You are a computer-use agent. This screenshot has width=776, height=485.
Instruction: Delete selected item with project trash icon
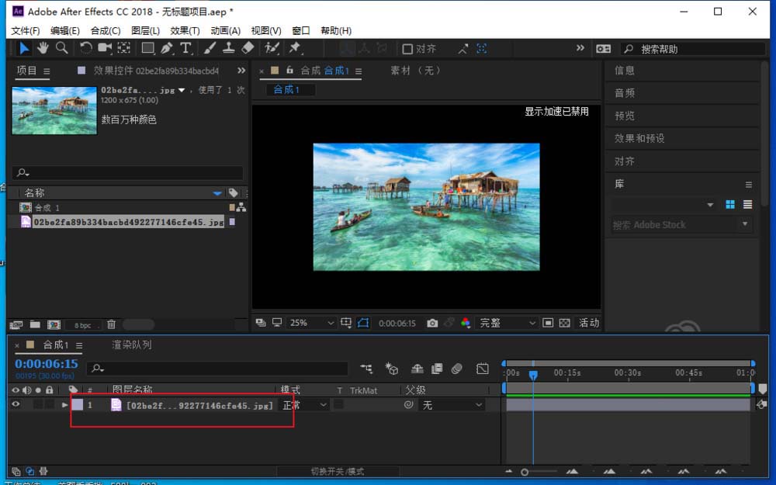click(x=111, y=324)
